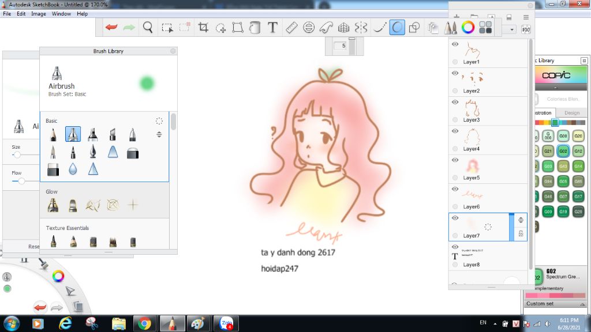Screen dimensions: 591x332
Task: Select the Distort transform tool
Action: [x=237, y=28]
